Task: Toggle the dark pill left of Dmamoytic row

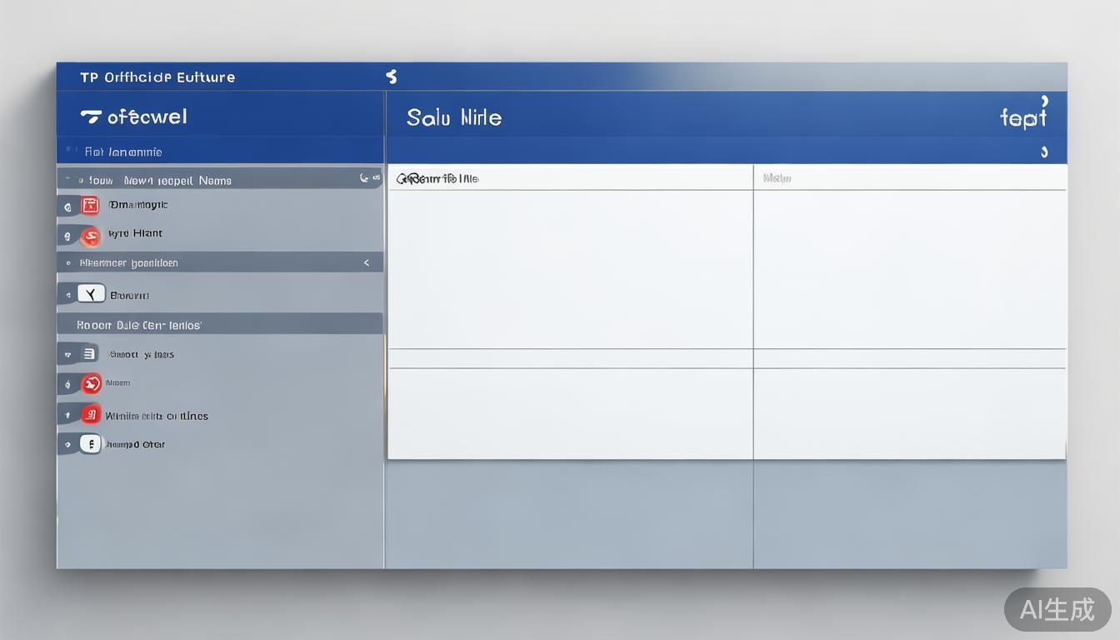Action: click(x=67, y=206)
